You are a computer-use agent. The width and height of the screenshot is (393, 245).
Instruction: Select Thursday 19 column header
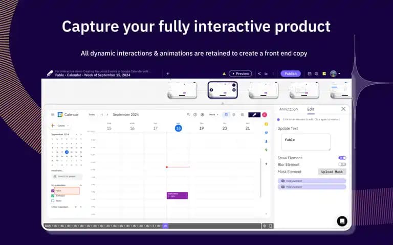[x=202, y=127]
